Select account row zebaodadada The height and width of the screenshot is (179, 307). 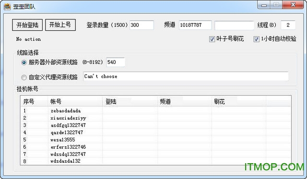click(x=155, y=111)
